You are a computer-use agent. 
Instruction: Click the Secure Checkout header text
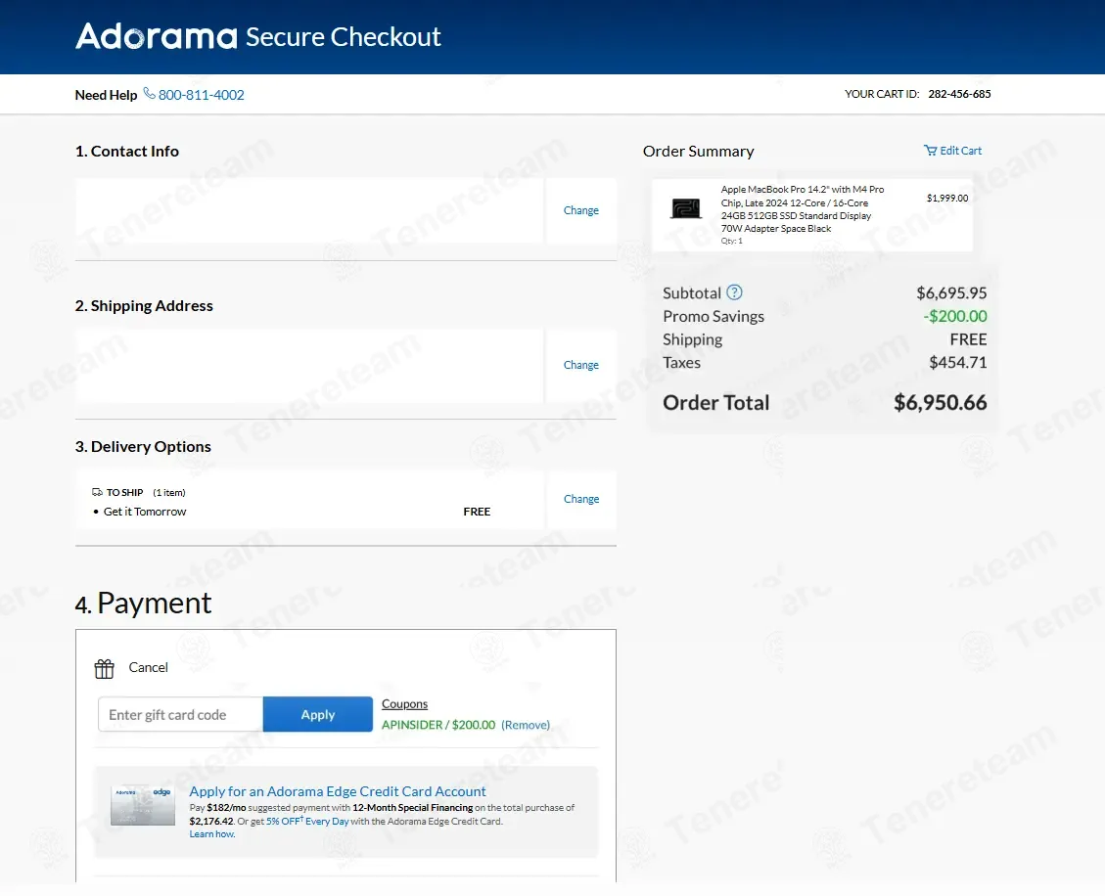tap(344, 36)
